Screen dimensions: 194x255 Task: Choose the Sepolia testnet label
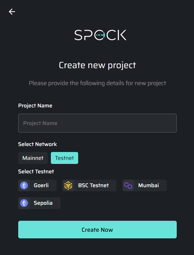coord(43,203)
